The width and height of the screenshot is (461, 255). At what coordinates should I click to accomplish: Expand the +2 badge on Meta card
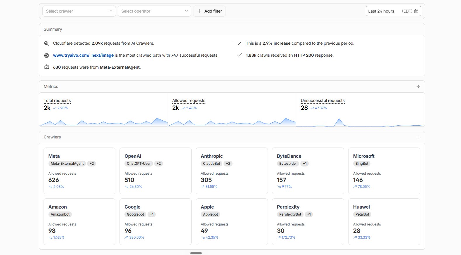point(92,164)
